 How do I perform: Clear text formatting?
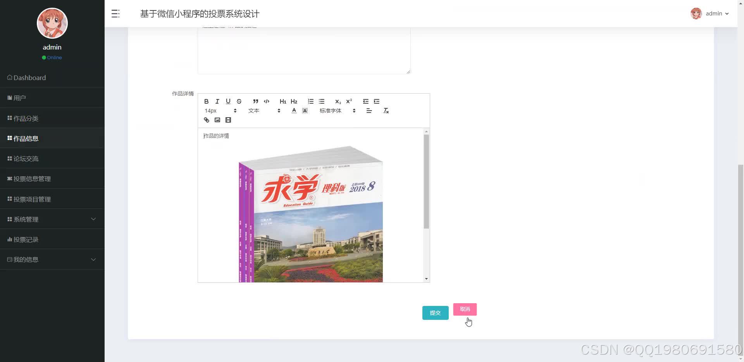(386, 111)
